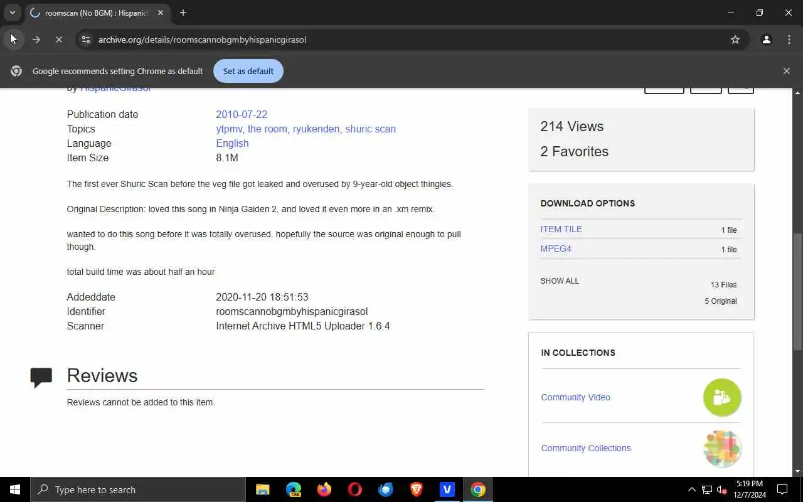Open a new tab with the plus button
Image resolution: width=803 pixels, height=502 pixels.
click(183, 13)
